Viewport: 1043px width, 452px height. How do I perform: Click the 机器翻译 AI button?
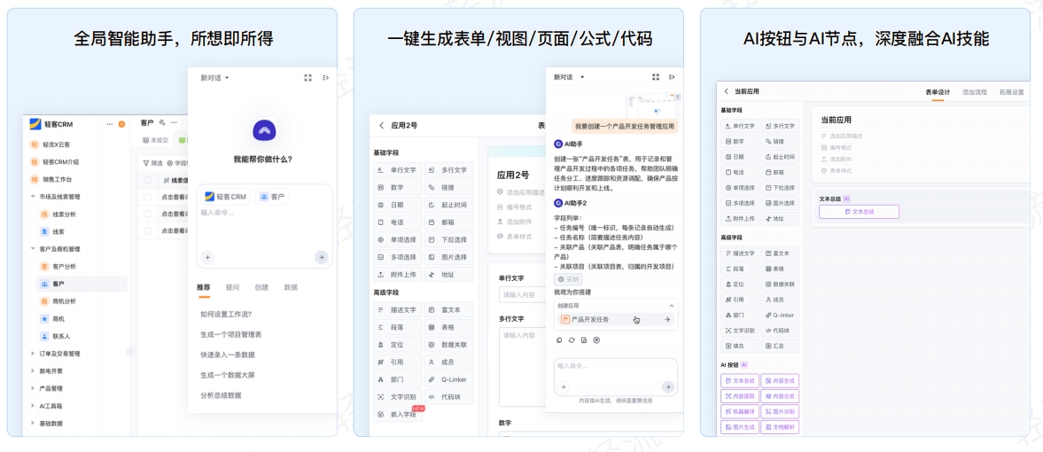point(739,412)
